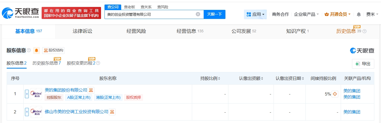Switch to the 历史股东信息 sub-tab
Viewport: 381px width, 123px height.
46,63
